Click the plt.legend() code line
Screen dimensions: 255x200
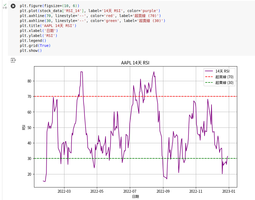pyautogui.click(x=33, y=41)
